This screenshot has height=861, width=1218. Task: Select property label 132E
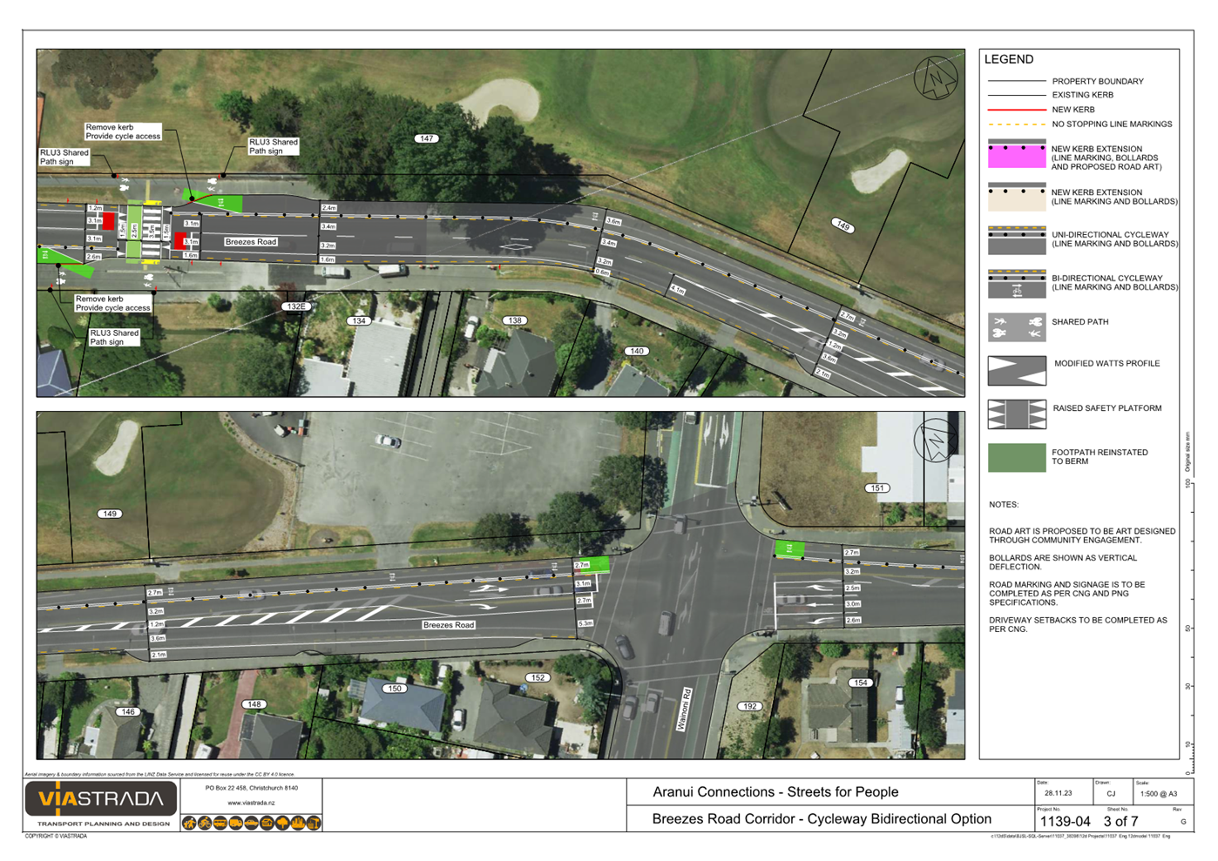295,306
